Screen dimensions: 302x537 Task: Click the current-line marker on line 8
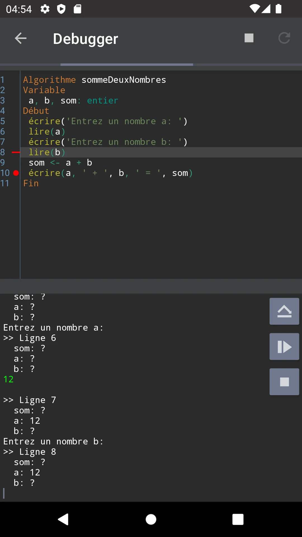click(16, 152)
